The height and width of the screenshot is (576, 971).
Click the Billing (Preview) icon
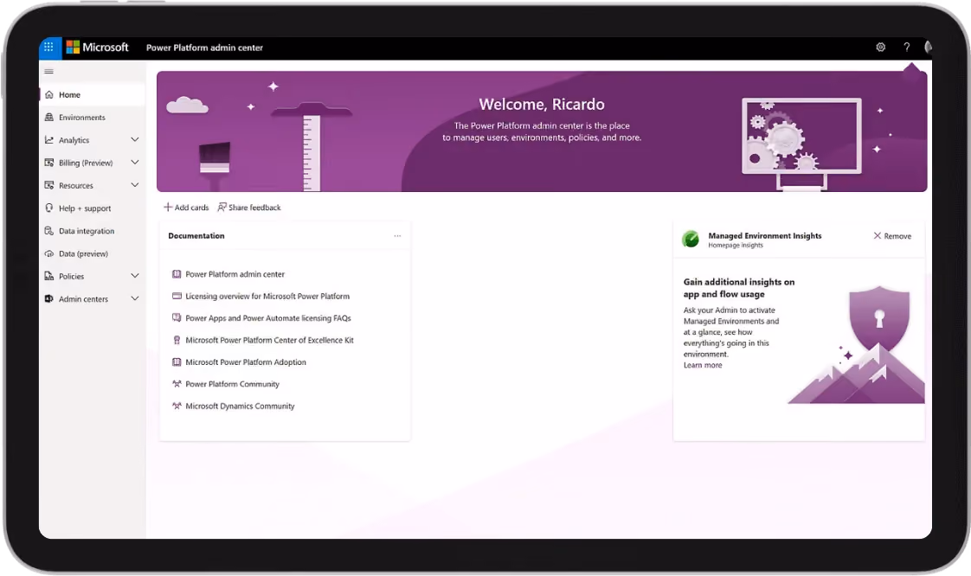click(x=49, y=163)
